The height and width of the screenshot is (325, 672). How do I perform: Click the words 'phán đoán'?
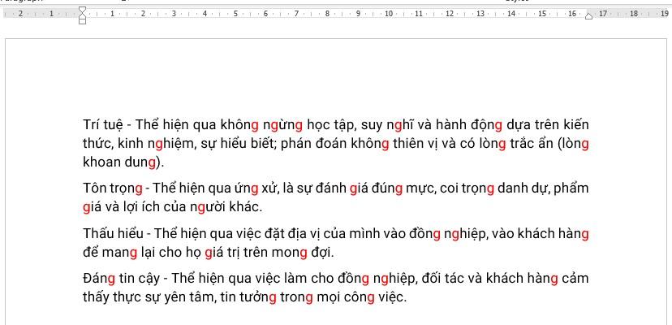pos(314,145)
